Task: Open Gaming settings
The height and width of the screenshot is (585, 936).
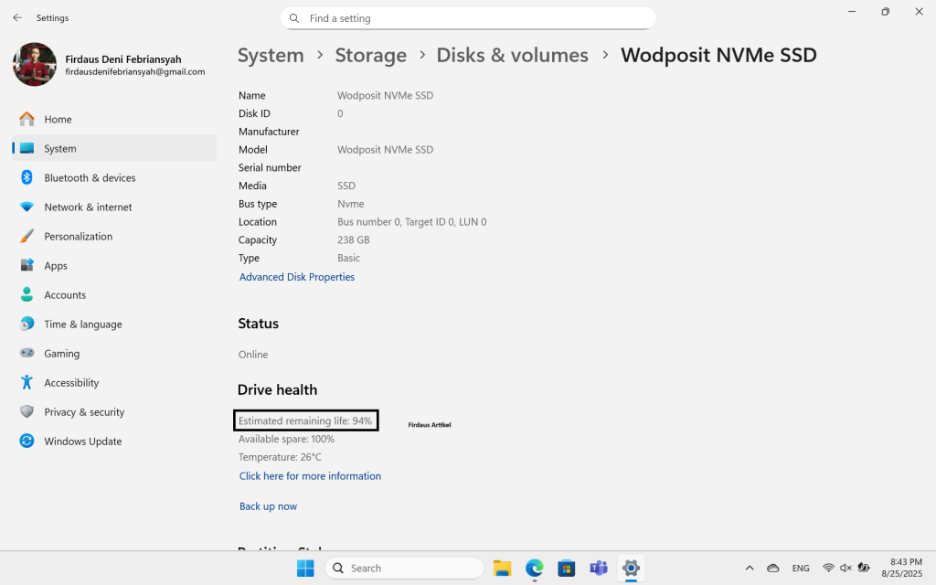Action: [x=61, y=353]
